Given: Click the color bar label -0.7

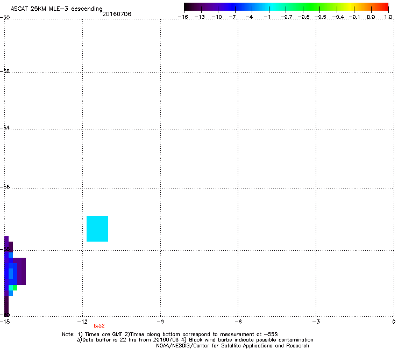Looking at the screenshot, I should (x=286, y=17).
